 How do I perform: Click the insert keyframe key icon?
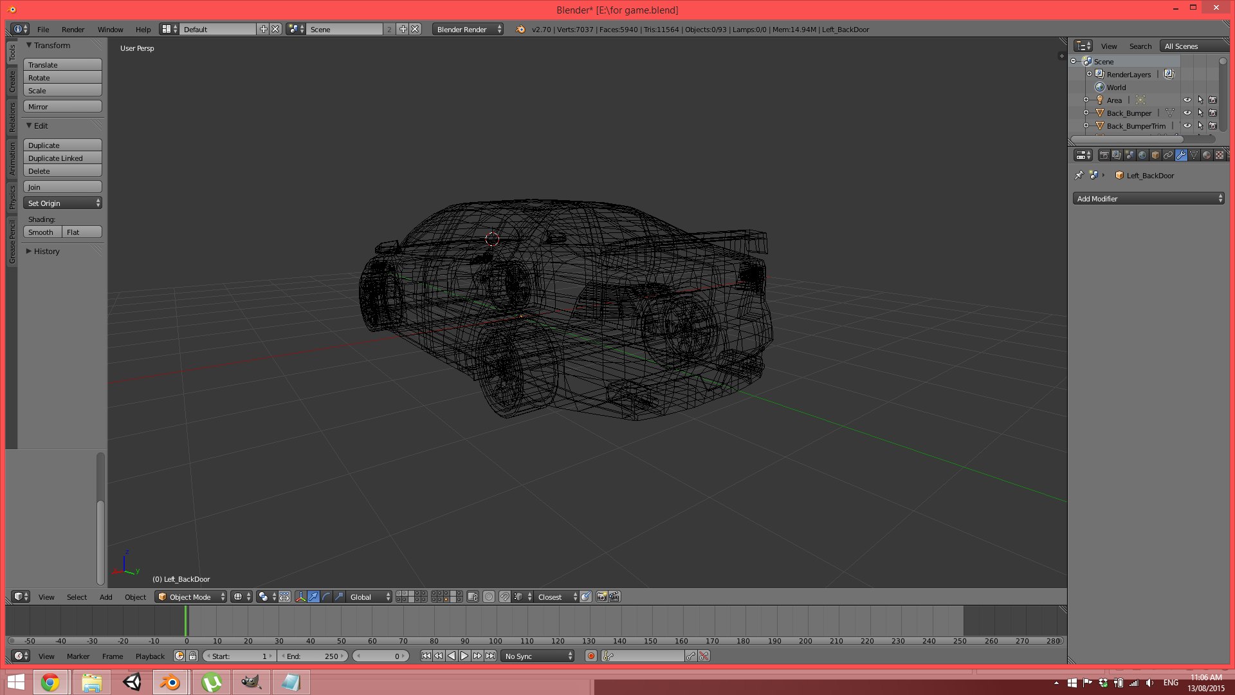691,656
